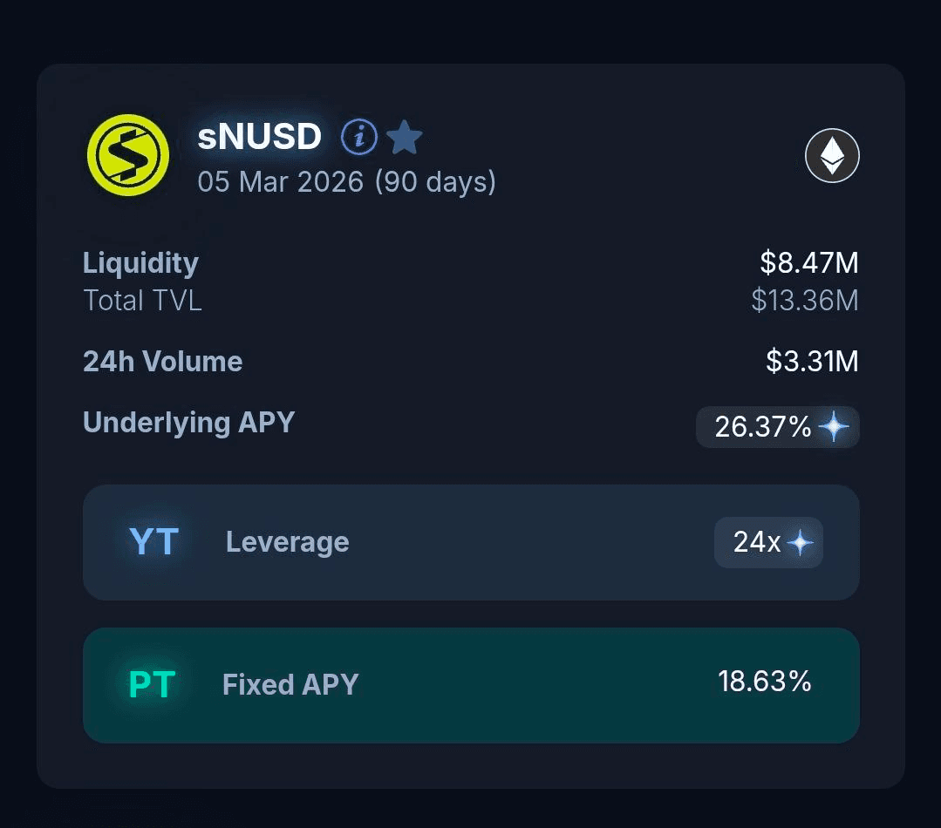Click the 05 Mar 2026 maturity date
Image resolution: width=941 pixels, height=828 pixels.
click(280, 181)
